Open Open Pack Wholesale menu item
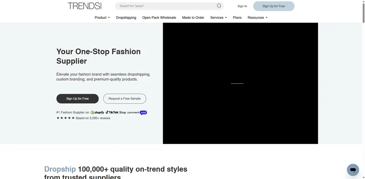The image size is (365, 179). pos(159,17)
